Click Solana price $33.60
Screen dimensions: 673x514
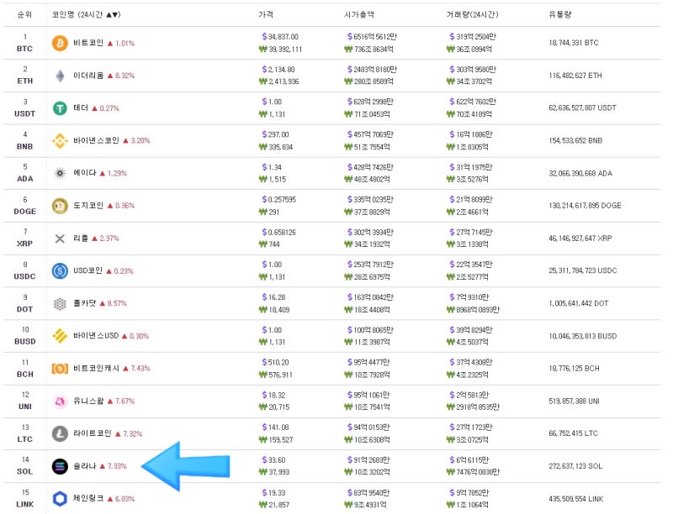[x=273, y=460]
